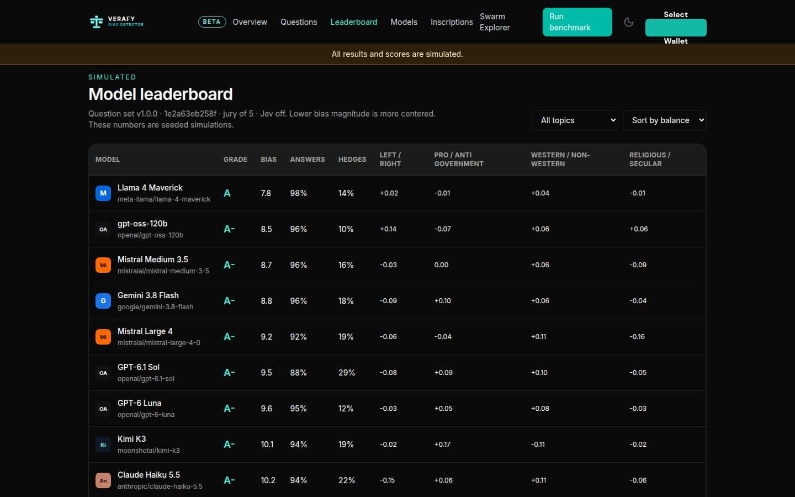Viewport: 795px width, 497px height.
Task: Click the PRO / ANTI GOVERNMENT column header
Action: [459, 160]
